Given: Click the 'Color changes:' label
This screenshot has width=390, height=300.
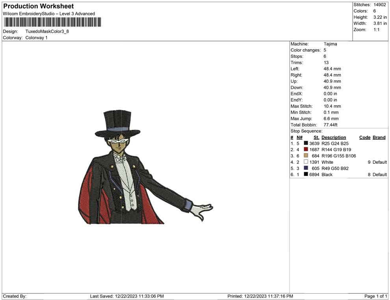Looking at the screenshot, I should pos(305,50).
